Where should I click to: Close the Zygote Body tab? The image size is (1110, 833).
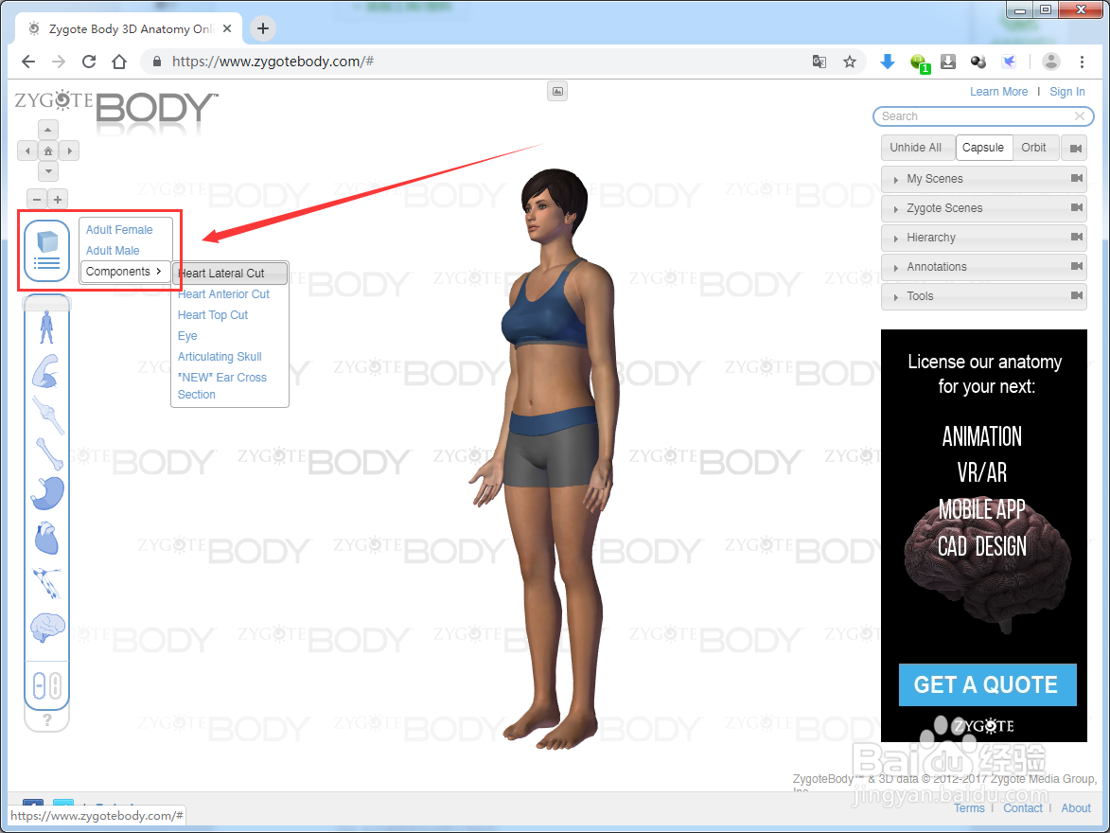[x=226, y=29]
